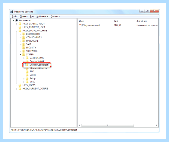Select the MountedDevices key label
The image size is (169, 142).
38,68
